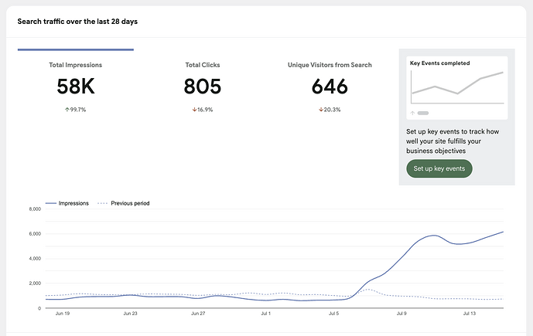Click the up arrow beside 99.7%
The image size is (533, 336).
point(67,110)
